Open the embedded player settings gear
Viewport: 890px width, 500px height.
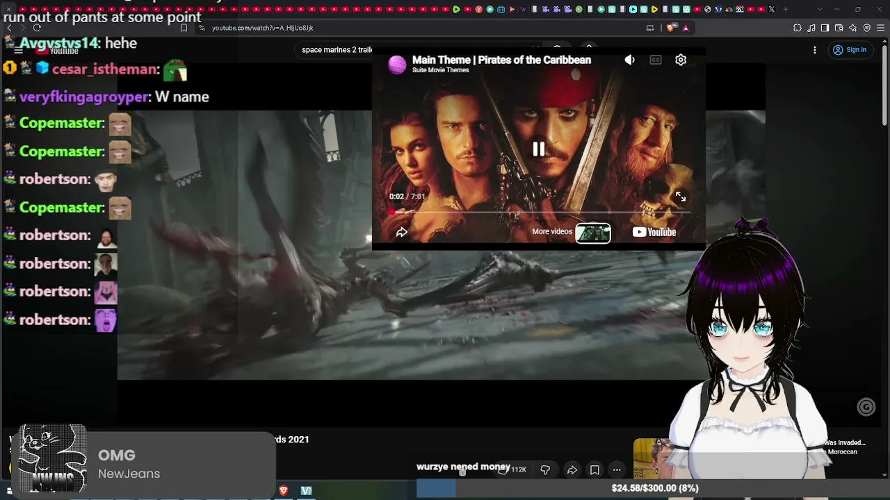681,60
